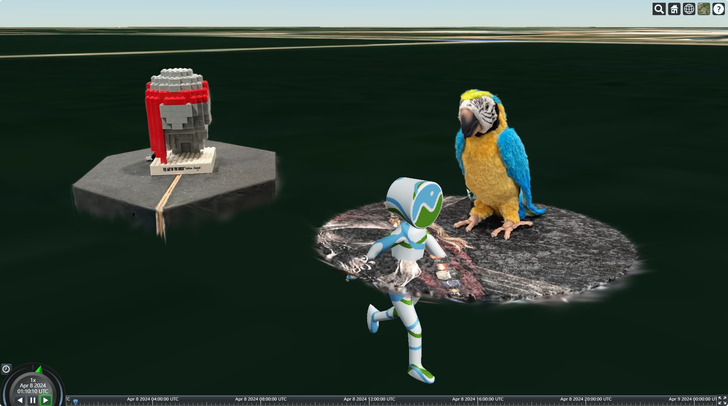Viewport: 728px width, 406px height.
Task: Click the 01:10:10 UTC time readout
Action: pos(33,391)
